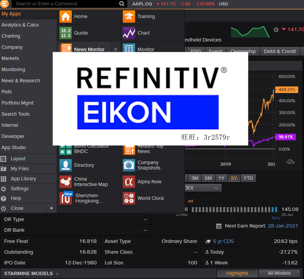
Task: Click the clock icon beside the price
Action: (x=276, y=30)
